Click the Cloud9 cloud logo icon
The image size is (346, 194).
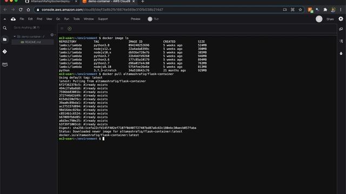[x=13, y=19]
